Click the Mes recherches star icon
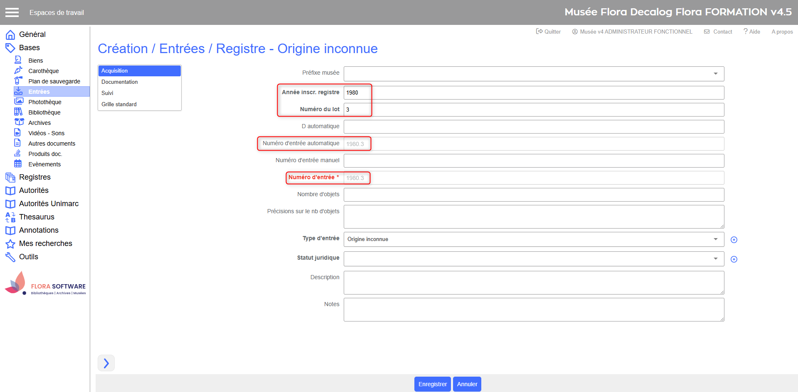This screenshot has height=392, width=798. pyautogui.click(x=10, y=243)
